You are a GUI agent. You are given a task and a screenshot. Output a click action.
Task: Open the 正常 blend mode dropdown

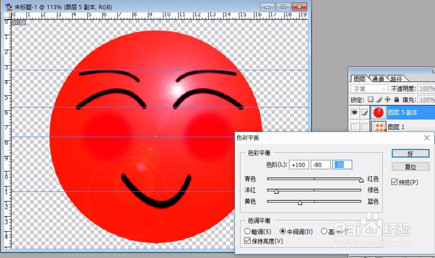pos(383,89)
